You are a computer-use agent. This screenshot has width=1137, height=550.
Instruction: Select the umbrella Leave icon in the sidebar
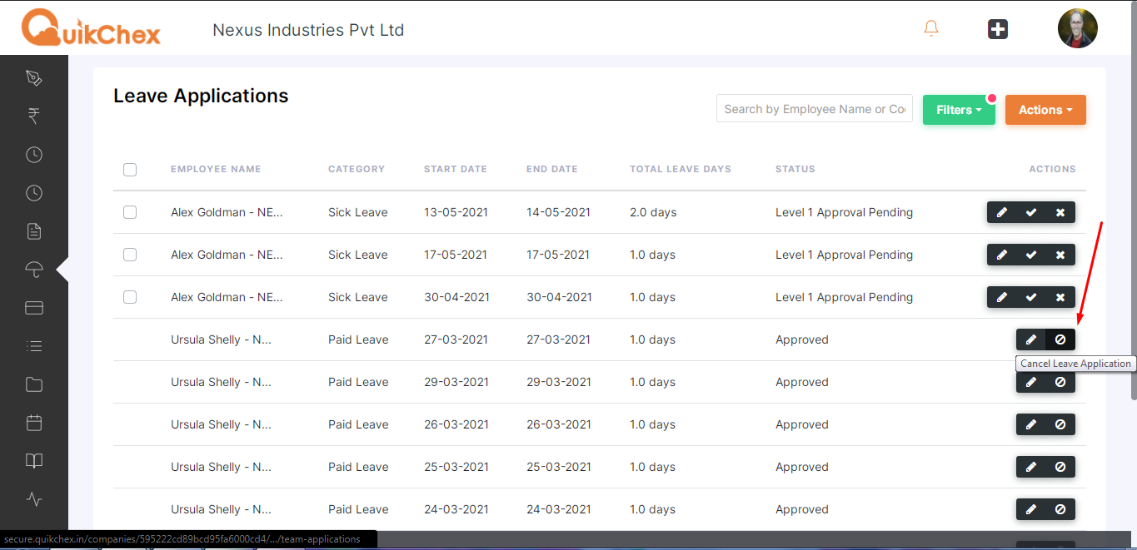(x=33, y=269)
